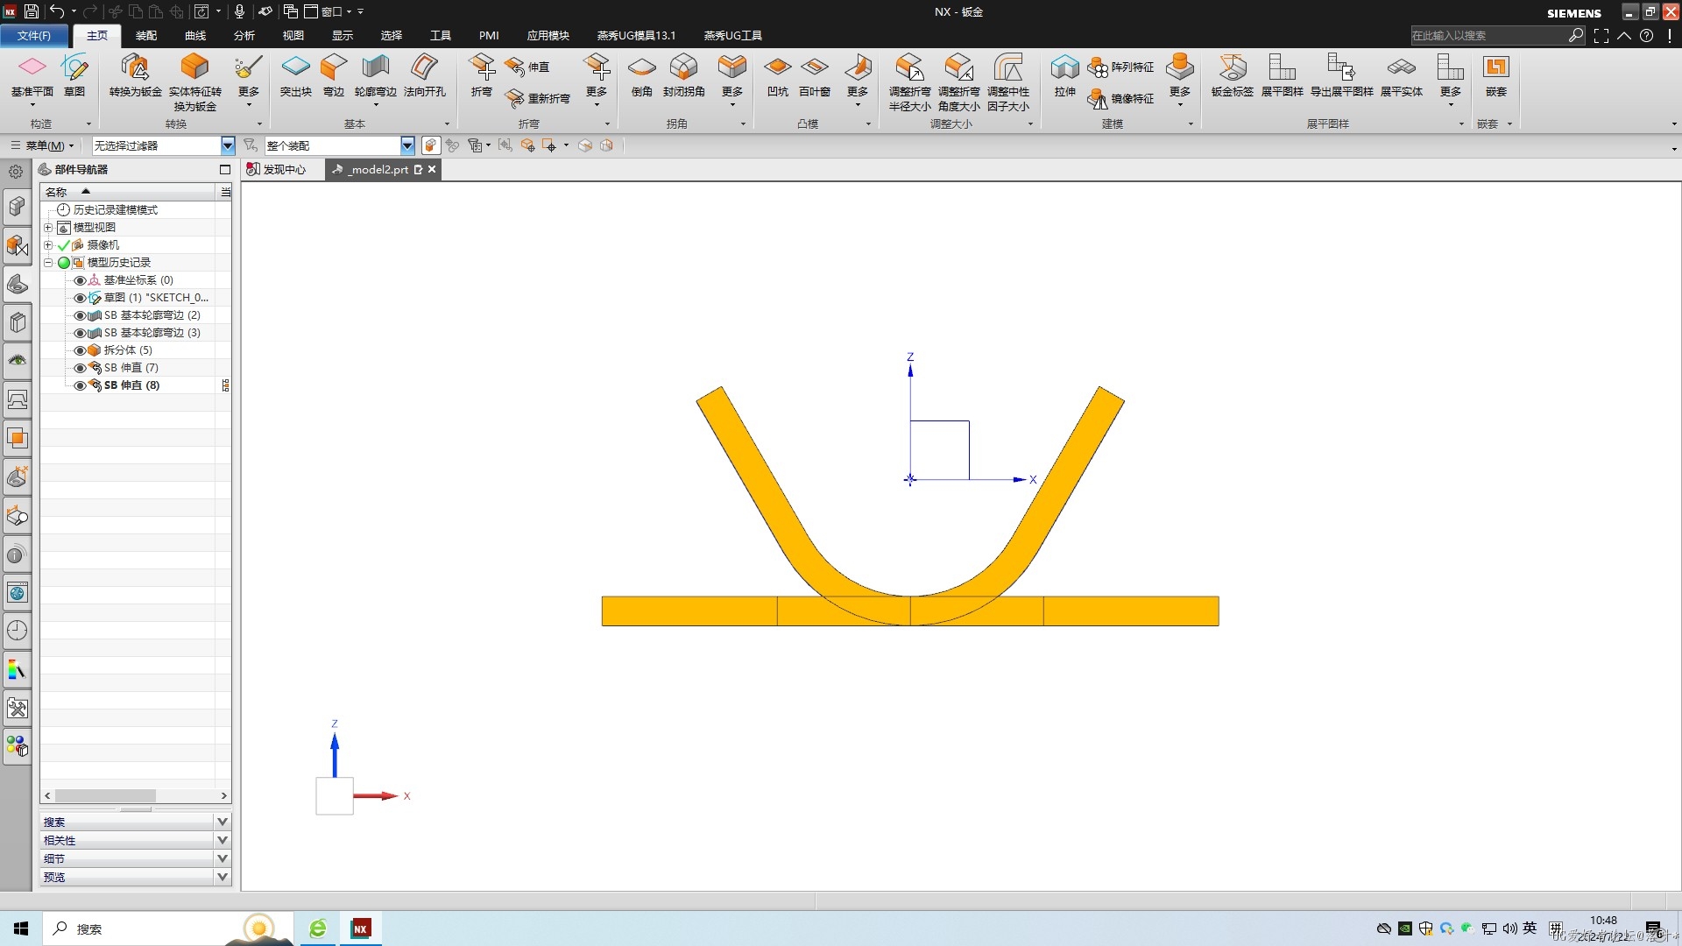1682x946 pixels.
Task: Open 调整折弯半径大小 tool
Action: [x=910, y=82]
